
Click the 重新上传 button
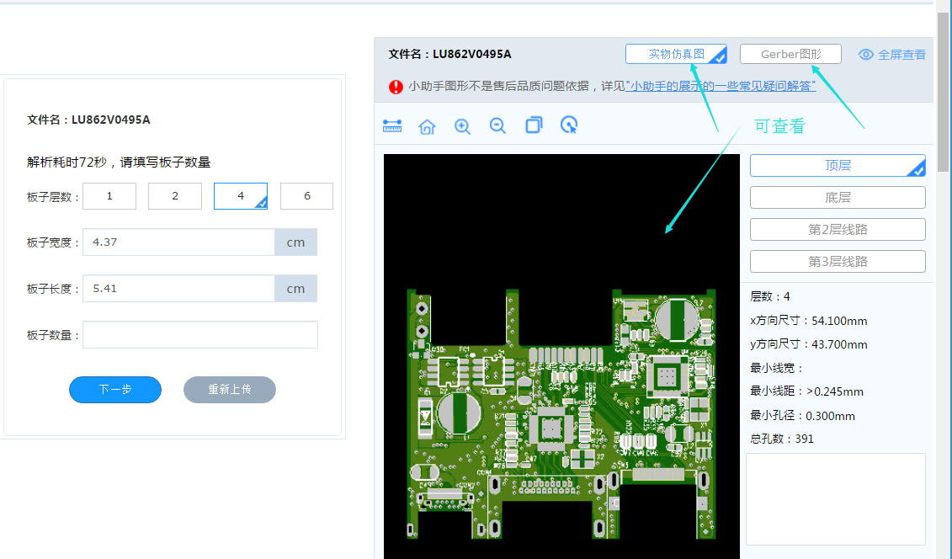point(230,390)
